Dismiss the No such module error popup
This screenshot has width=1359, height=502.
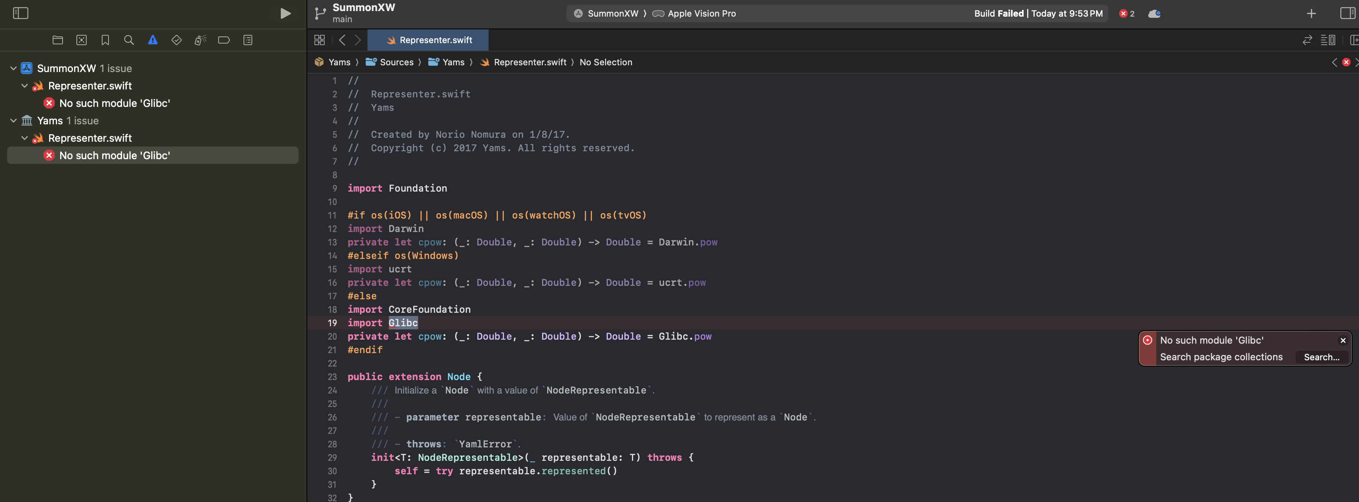click(x=1343, y=340)
